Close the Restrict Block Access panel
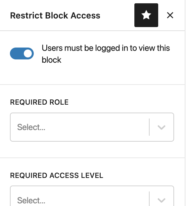Viewport: 186px width, 206px height. [x=170, y=15]
